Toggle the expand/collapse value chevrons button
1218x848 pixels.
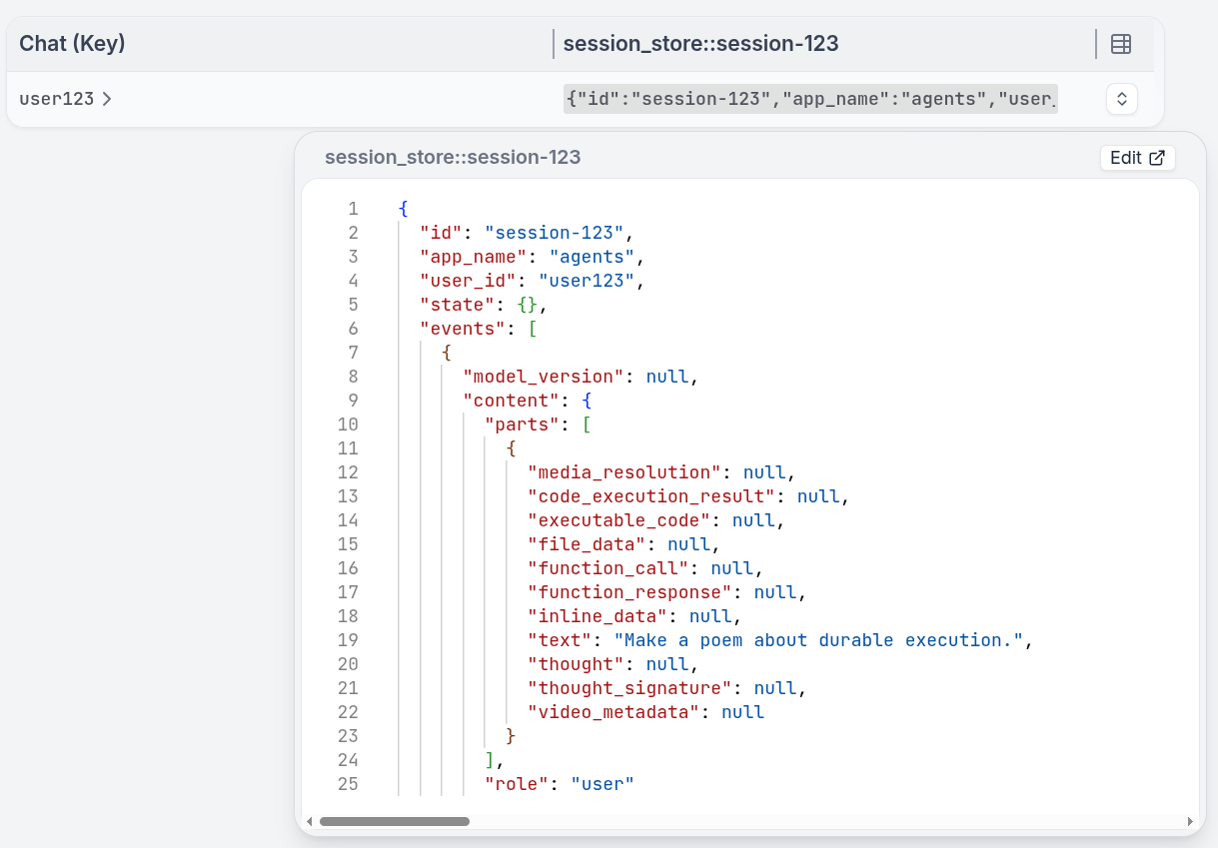(1121, 99)
